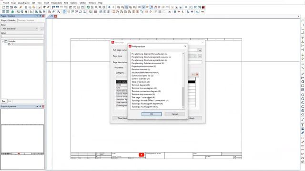The image size is (305, 171).
Task: Click the red close icon on page tab
Action: pos(55,16)
